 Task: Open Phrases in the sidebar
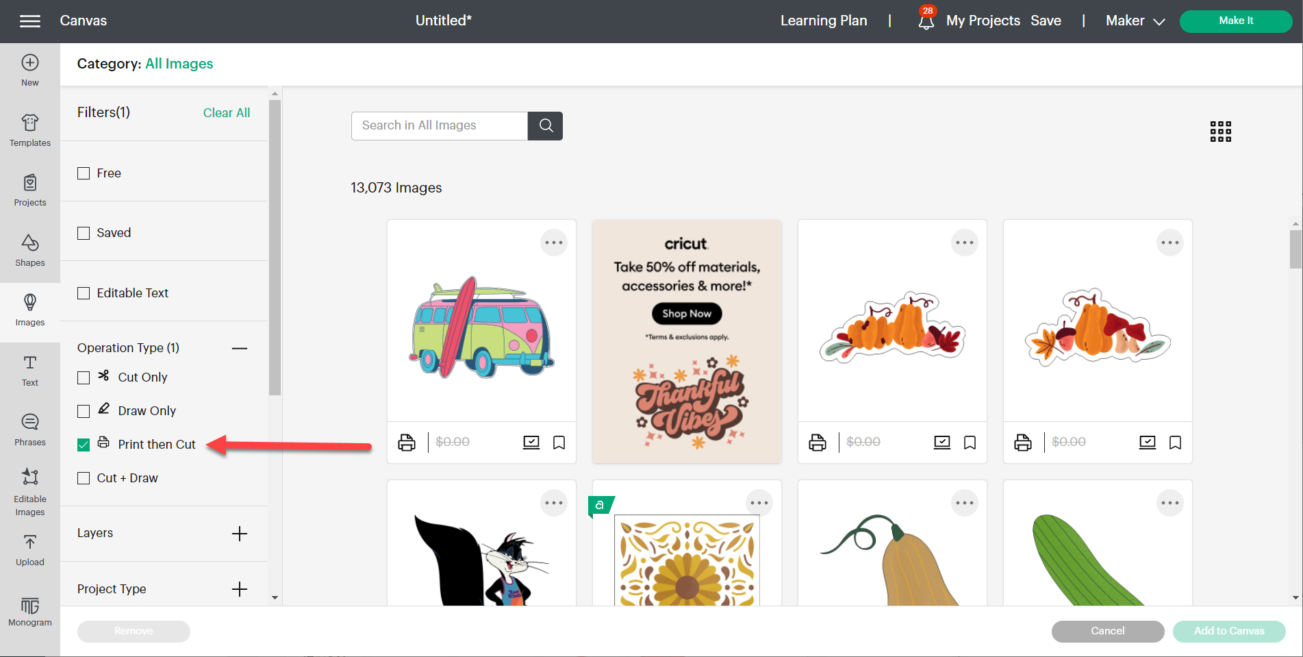pyautogui.click(x=30, y=430)
